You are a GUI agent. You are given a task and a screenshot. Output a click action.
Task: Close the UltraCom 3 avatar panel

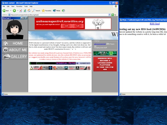pyautogui.click(x=26, y=18)
